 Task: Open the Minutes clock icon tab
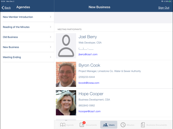(x=123, y=125)
